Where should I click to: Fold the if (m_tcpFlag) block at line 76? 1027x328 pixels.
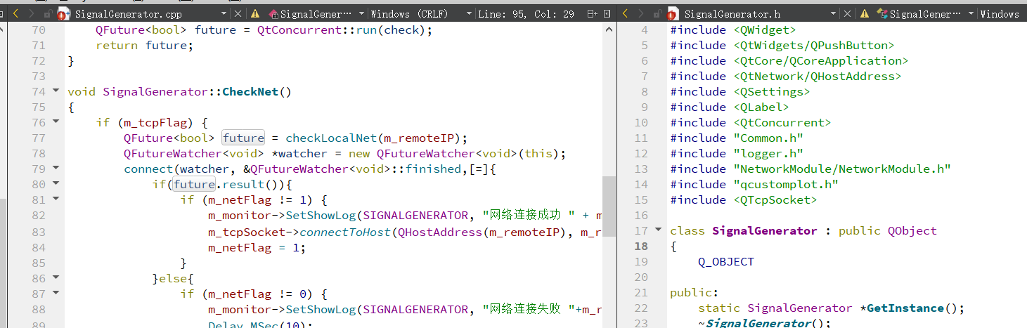coord(56,122)
